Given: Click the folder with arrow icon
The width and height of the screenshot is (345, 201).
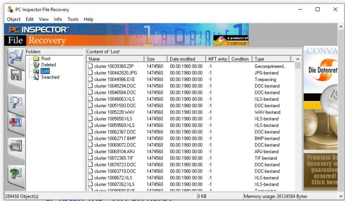Looking at the screenshot, I should tap(15, 146).
